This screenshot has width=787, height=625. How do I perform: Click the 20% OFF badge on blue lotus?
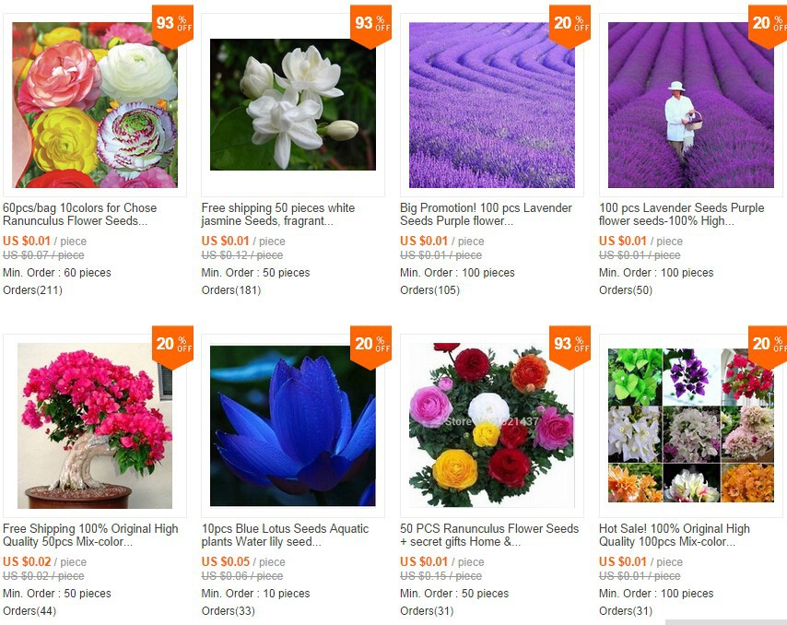[x=370, y=347]
